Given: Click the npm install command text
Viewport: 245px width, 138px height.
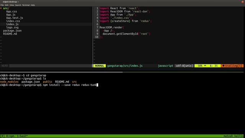Looking at the screenshot, I should (70, 85).
